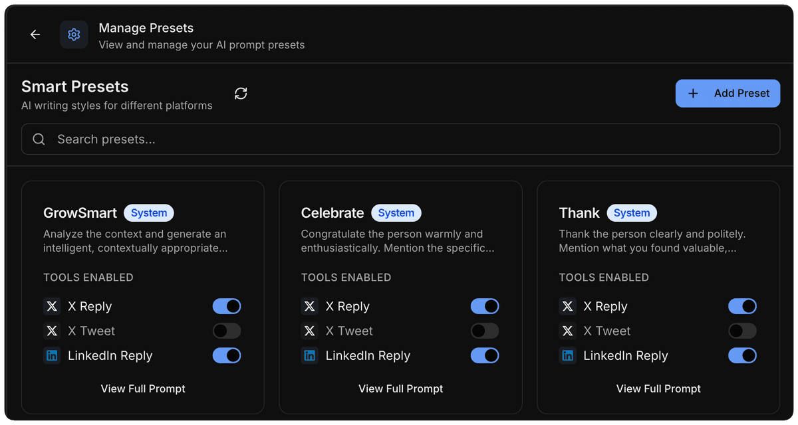Open the full prompt for Celebrate

click(400, 388)
